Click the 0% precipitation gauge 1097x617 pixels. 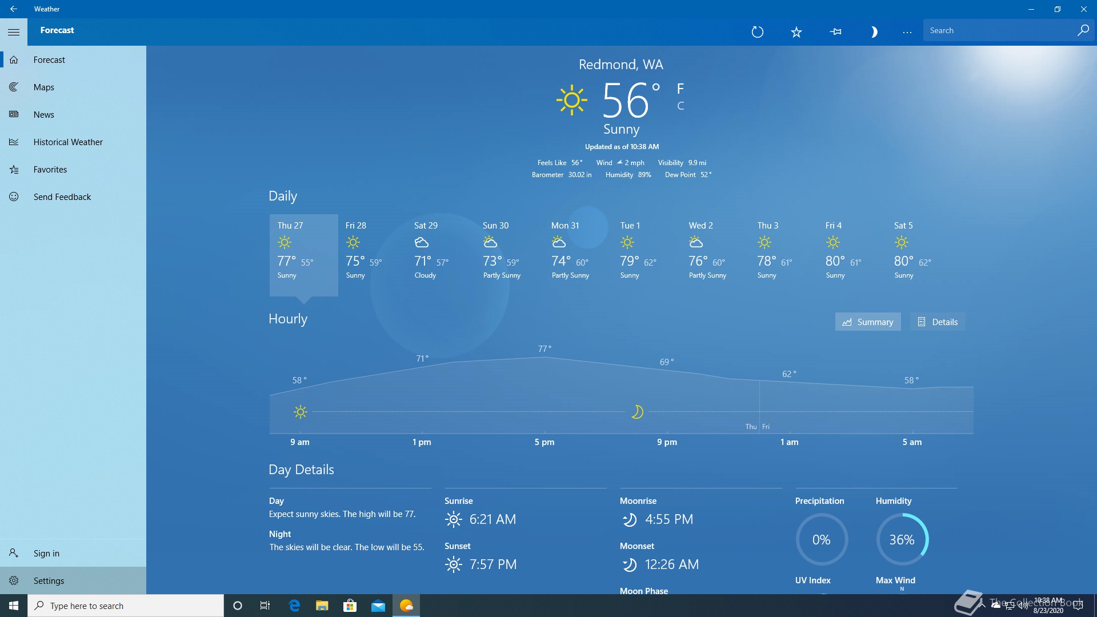pyautogui.click(x=822, y=540)
